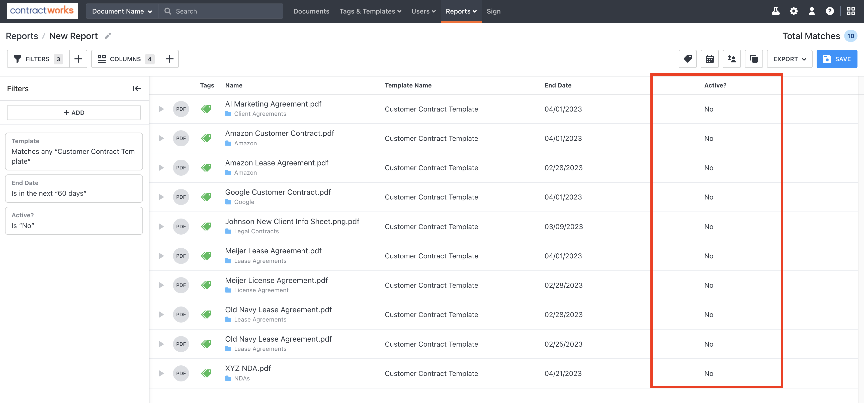Viewport: 864px width, 403px height.
Task: Expand AI Marketing Agreement row
Action: click(x=161, y=109)
